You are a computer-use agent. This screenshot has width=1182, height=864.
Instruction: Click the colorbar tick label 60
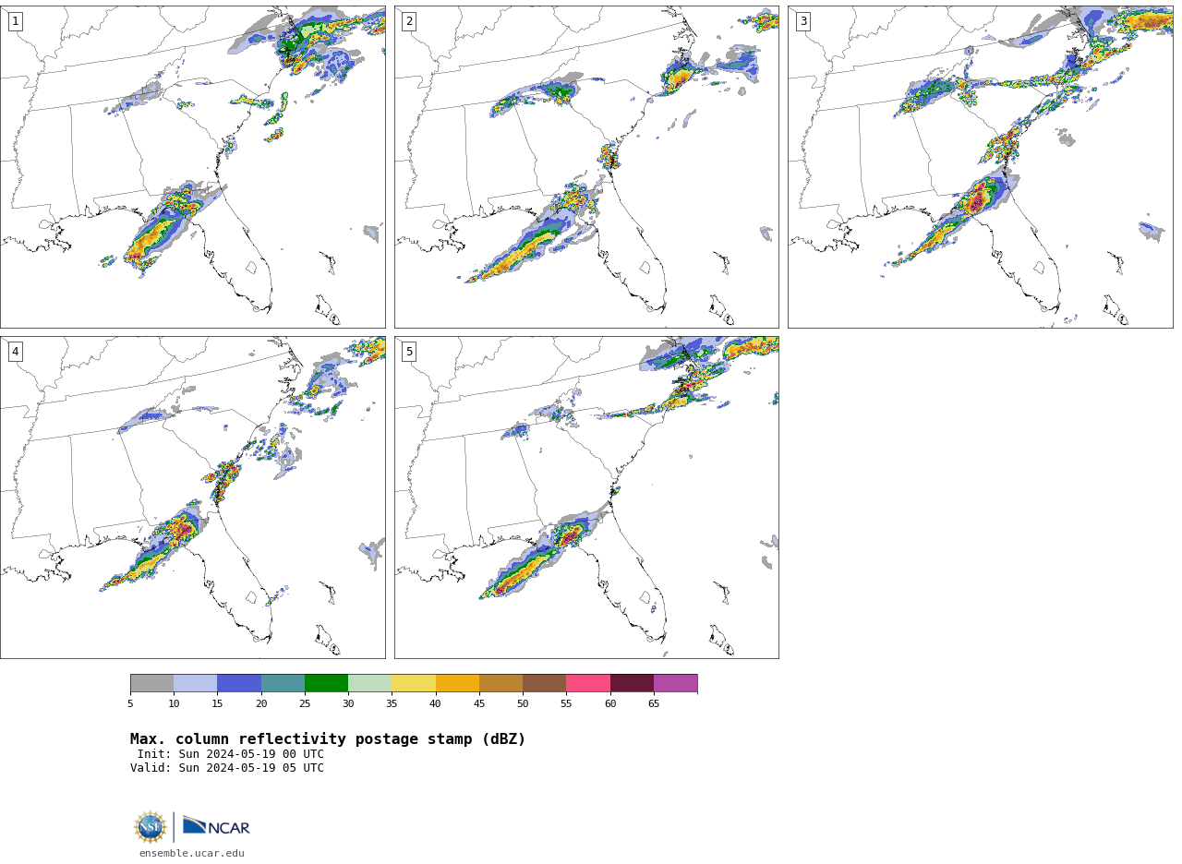(x=610, y=704)
